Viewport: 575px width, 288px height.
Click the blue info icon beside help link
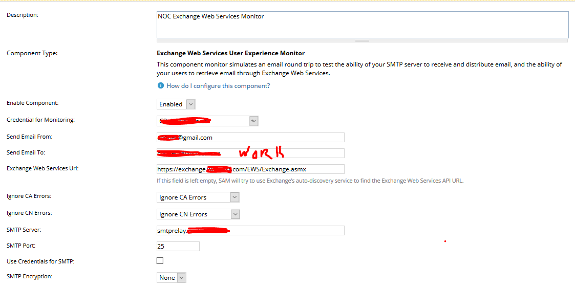[160, 86]
